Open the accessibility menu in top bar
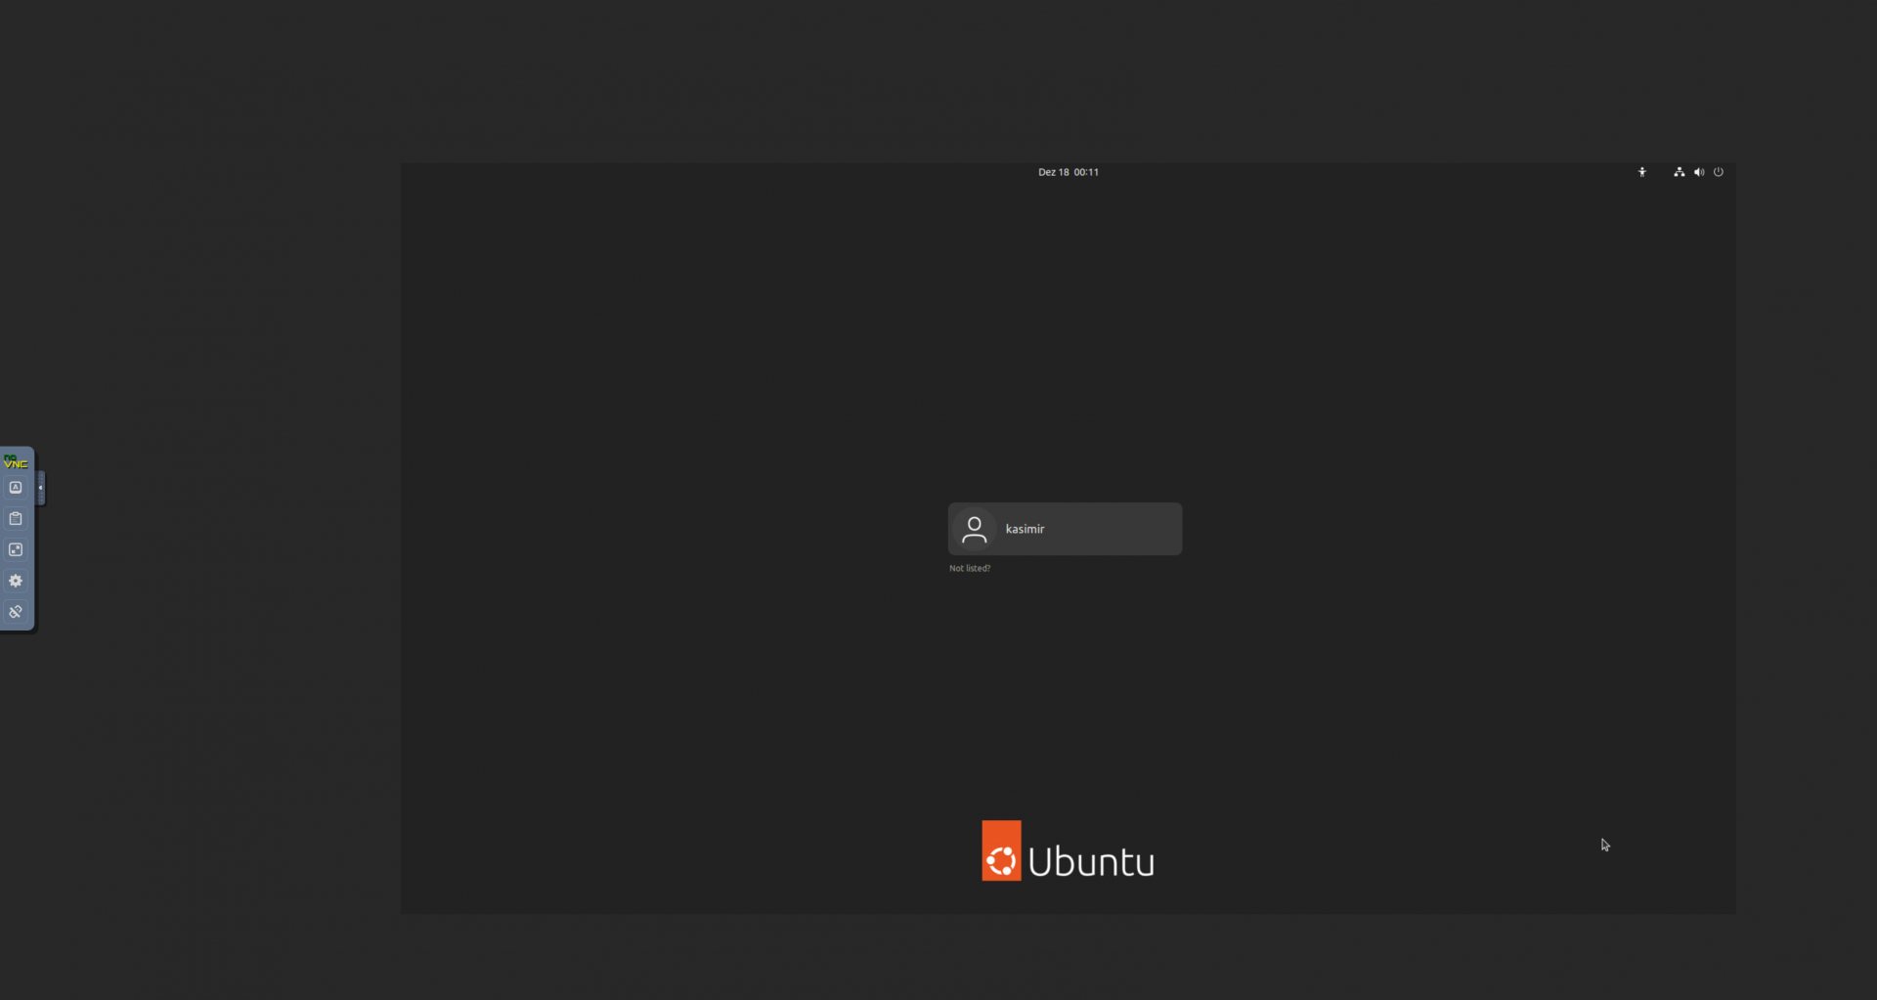Screen dimensions: 1877x1000 (1642, 172)
